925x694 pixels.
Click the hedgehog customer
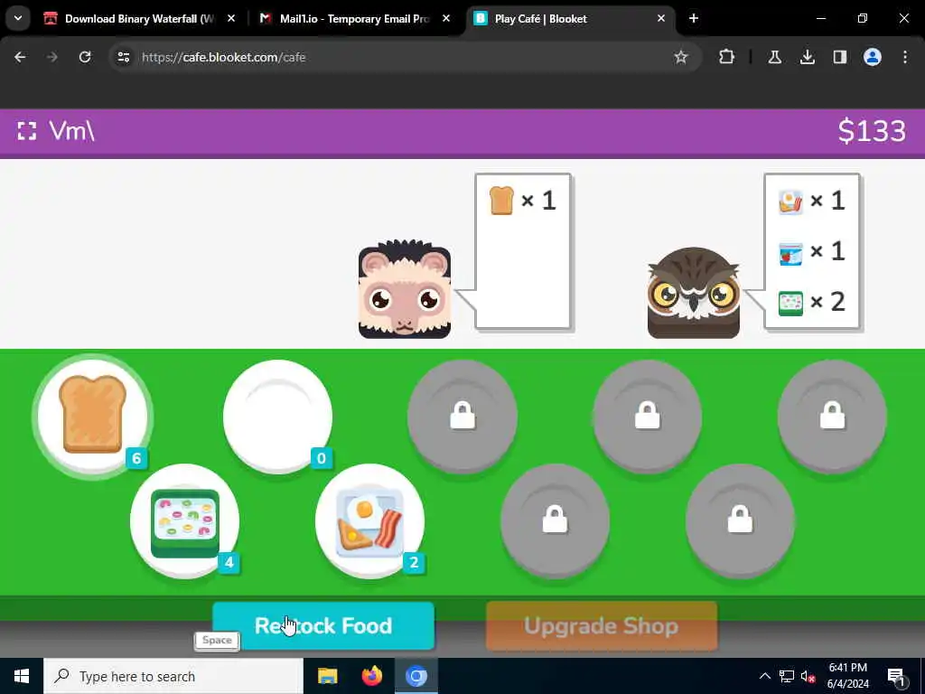(405, 289)
